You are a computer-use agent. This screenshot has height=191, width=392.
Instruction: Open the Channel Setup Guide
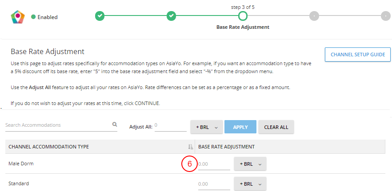[357, 55]
